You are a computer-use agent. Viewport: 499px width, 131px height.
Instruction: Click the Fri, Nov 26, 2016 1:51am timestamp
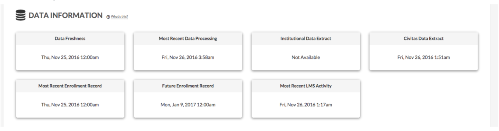(x=424, y=58)
